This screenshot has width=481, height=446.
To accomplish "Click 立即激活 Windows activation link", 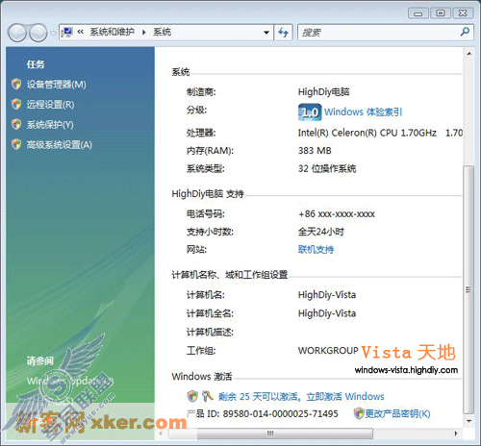I will click(x=345, y=397).
